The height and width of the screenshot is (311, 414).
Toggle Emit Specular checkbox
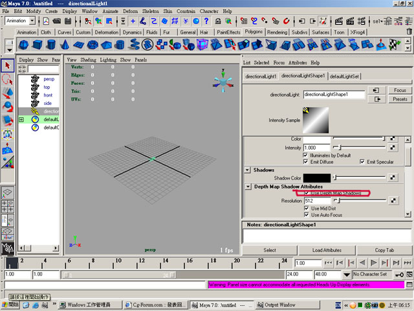[x=362, y=161]
